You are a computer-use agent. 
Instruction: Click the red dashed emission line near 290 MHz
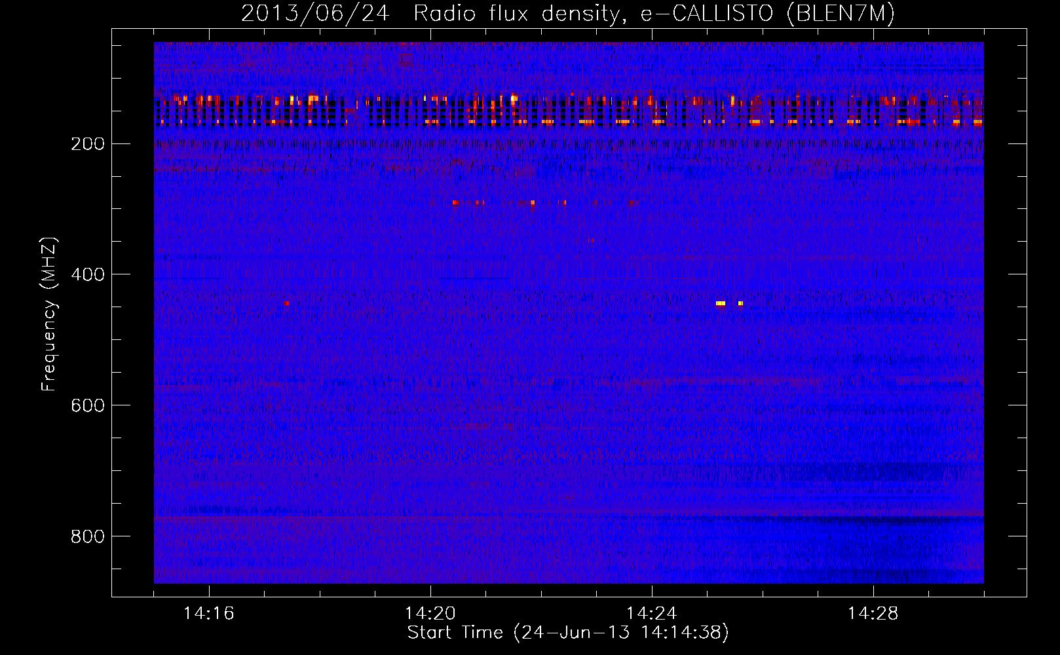click(x=544, y=203)
